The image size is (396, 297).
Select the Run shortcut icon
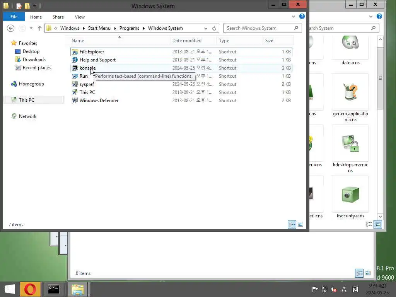tap(75, 76)
